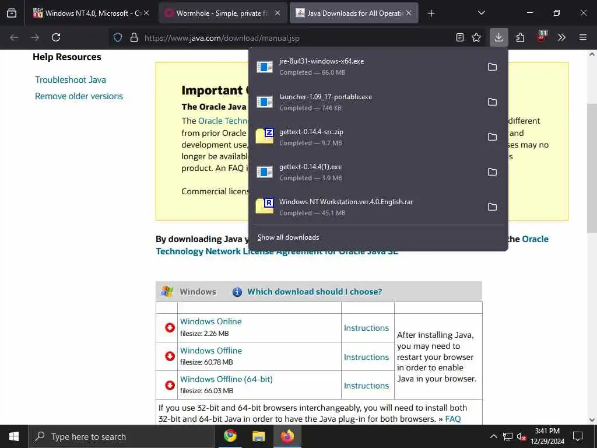Open File Explorer from the taskbar
597x448 pixels.
pos(258,436)
